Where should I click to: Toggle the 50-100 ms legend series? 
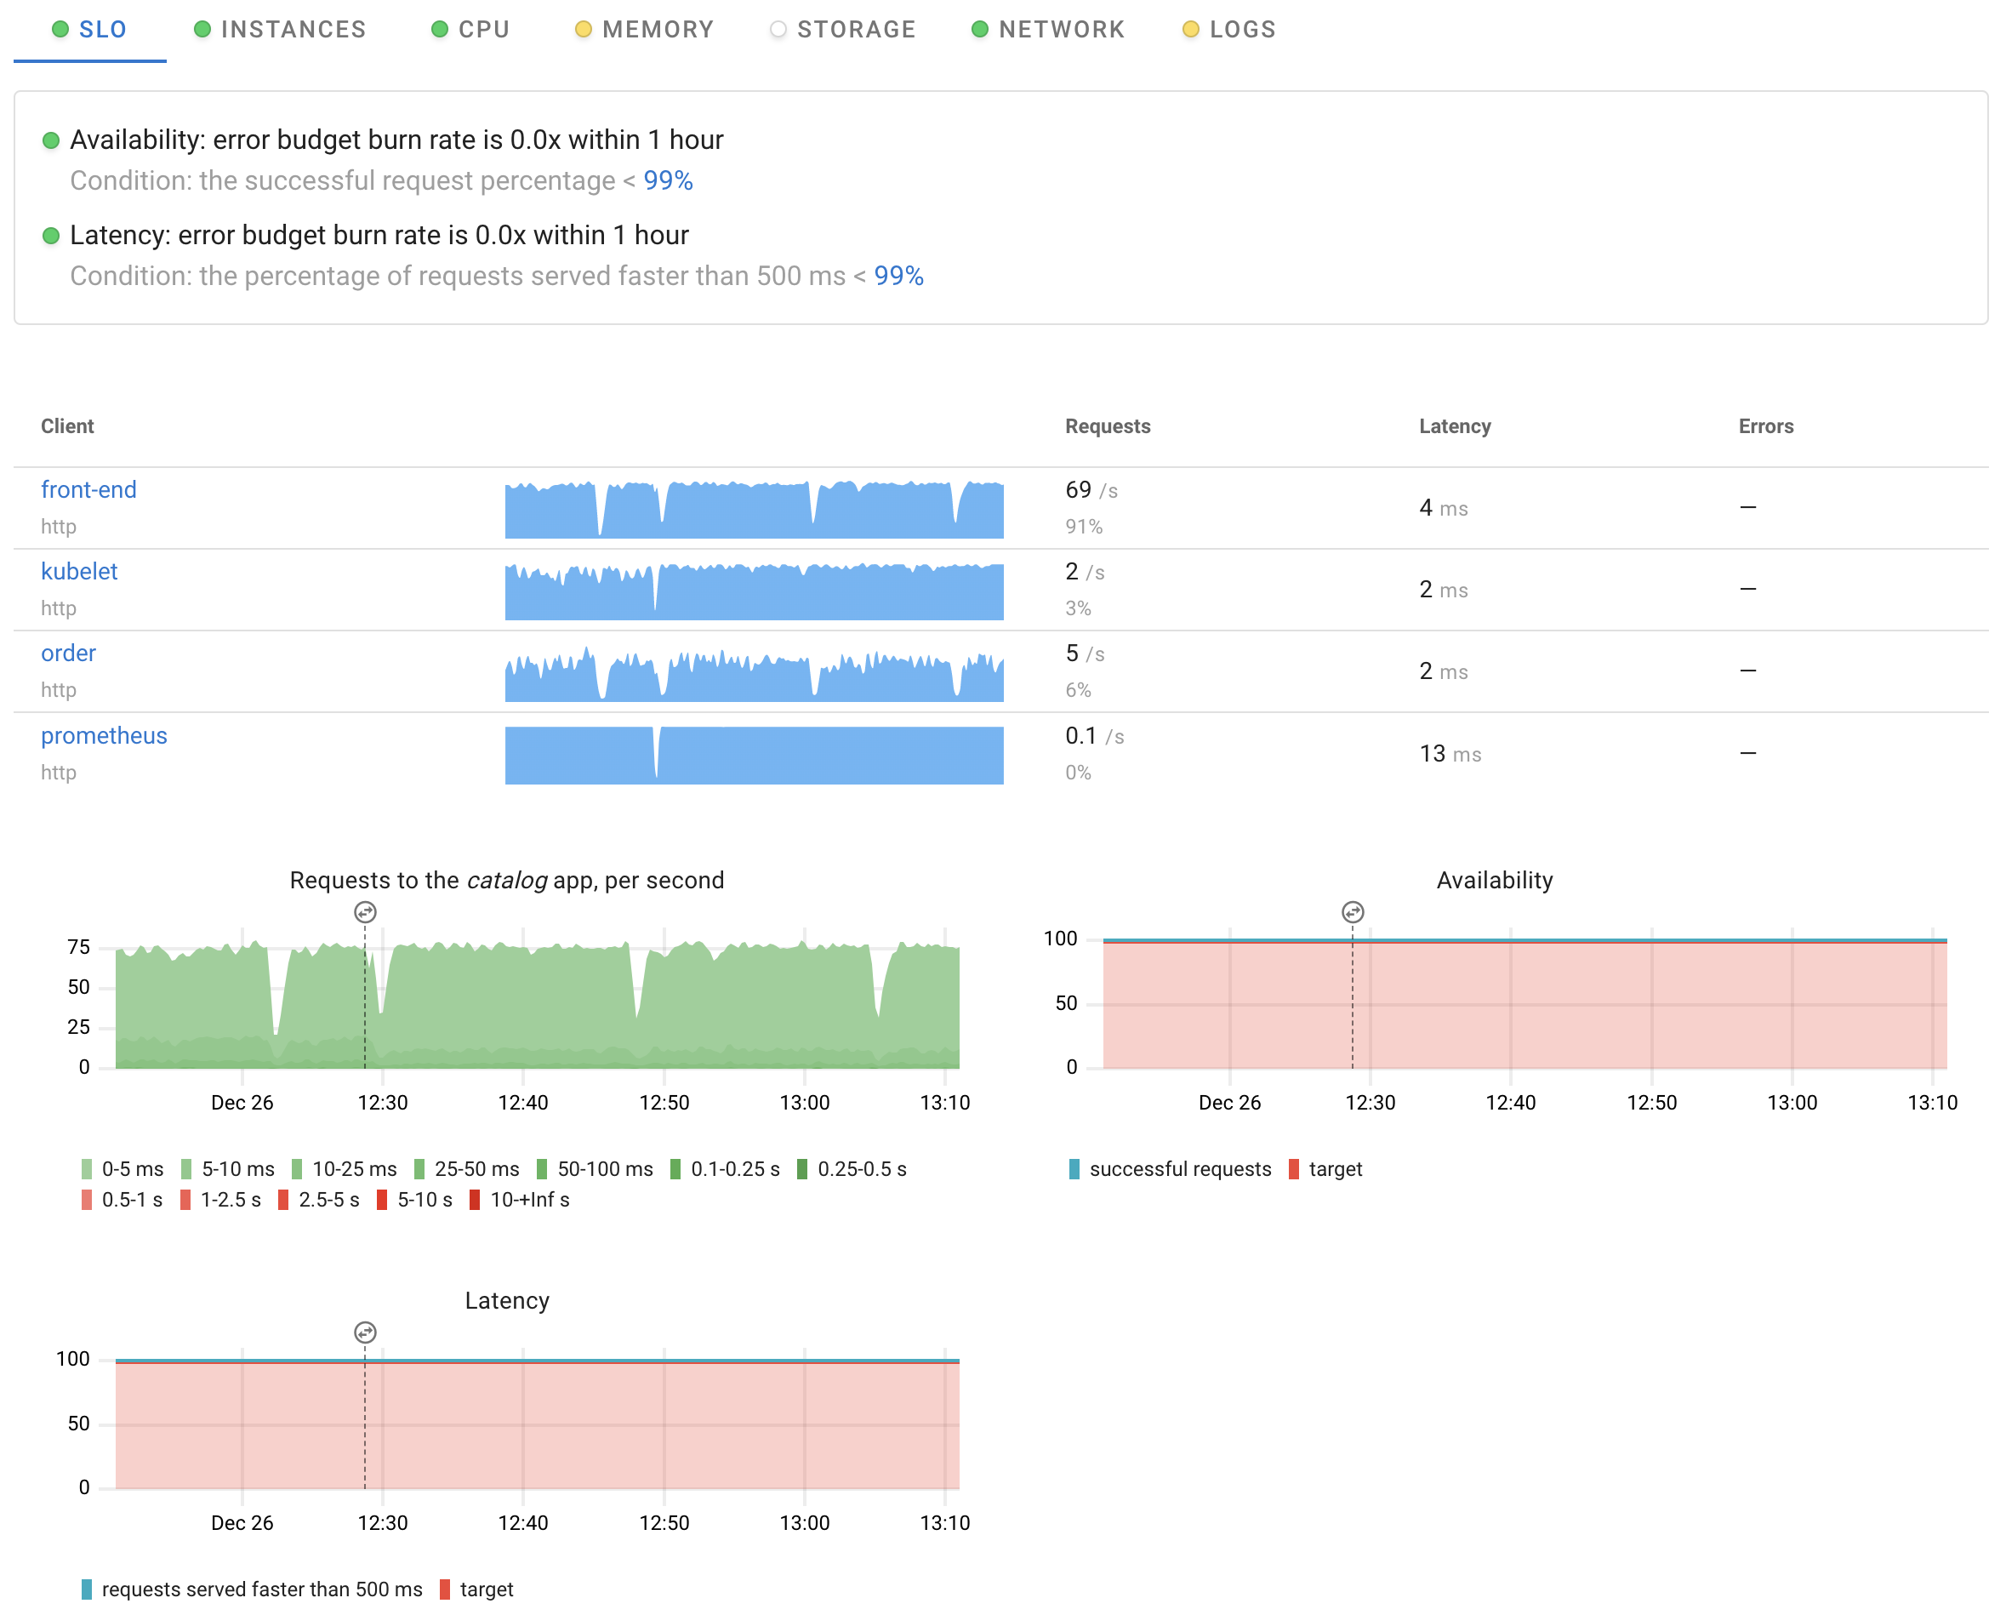596,1169
